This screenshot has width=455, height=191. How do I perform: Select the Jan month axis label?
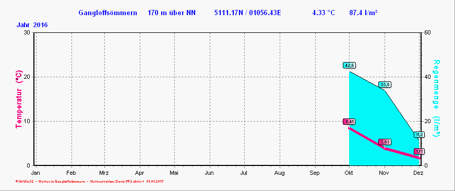click(36, 173)
